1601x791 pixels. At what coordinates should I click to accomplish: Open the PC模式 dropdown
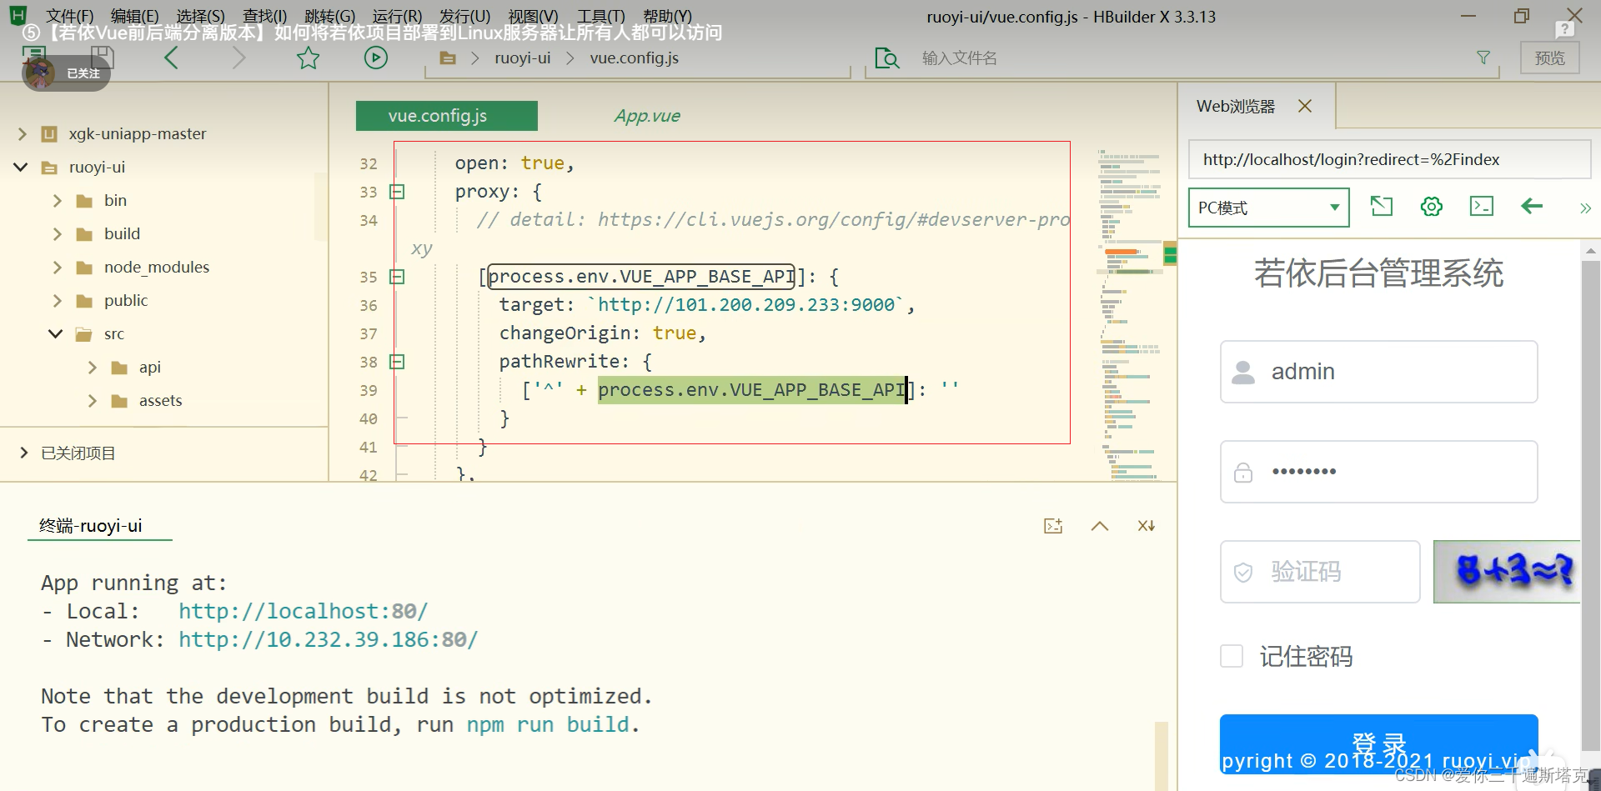pos(1268,208)
